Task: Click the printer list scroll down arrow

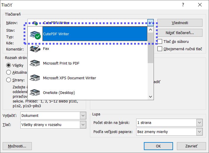Action: [x=150, y=97]
